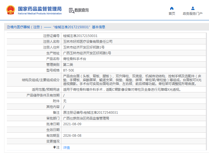Image resolution: width=209 pixels, height=154 pixels.
Task: Select remark 原注册证编号:桂械注准20172540031
Action: [90, 113]
